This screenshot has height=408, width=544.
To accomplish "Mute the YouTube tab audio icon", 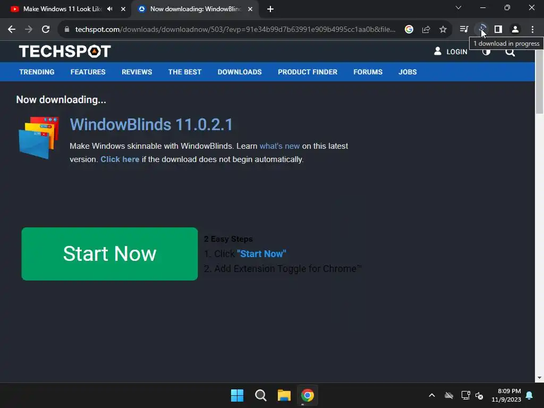I will click(x=110, y=9).
